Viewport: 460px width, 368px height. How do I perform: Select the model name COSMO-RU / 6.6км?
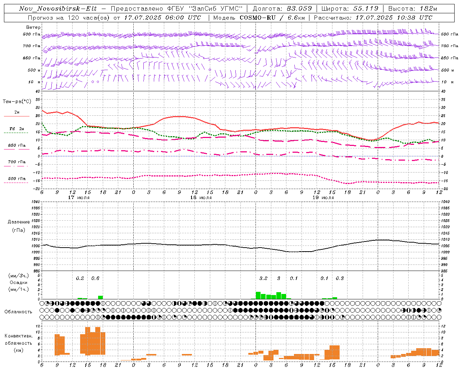pos(272,18)
